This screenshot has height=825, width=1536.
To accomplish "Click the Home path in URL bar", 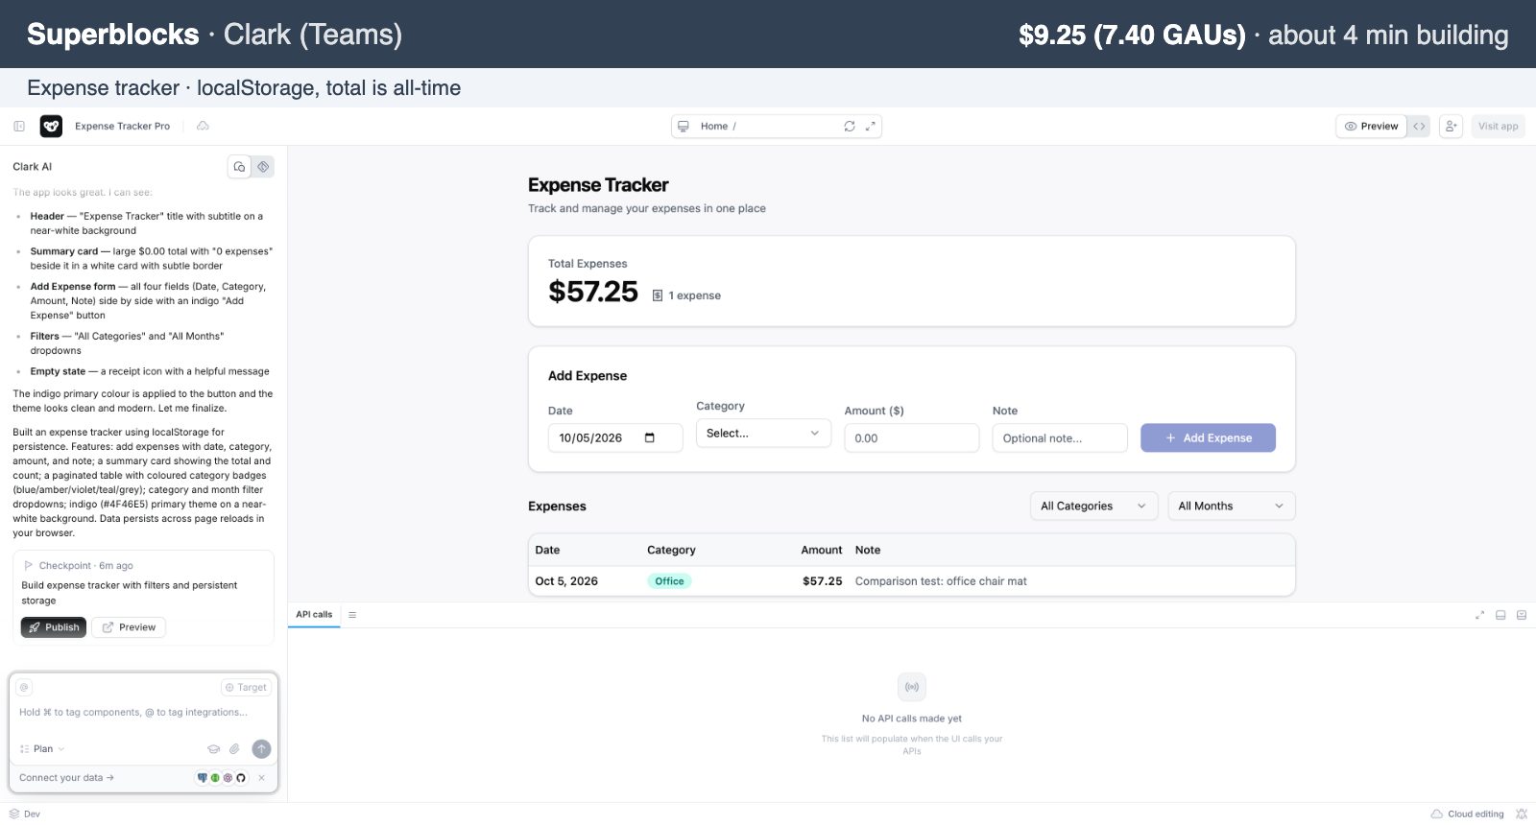I will (x=714, y=126).
